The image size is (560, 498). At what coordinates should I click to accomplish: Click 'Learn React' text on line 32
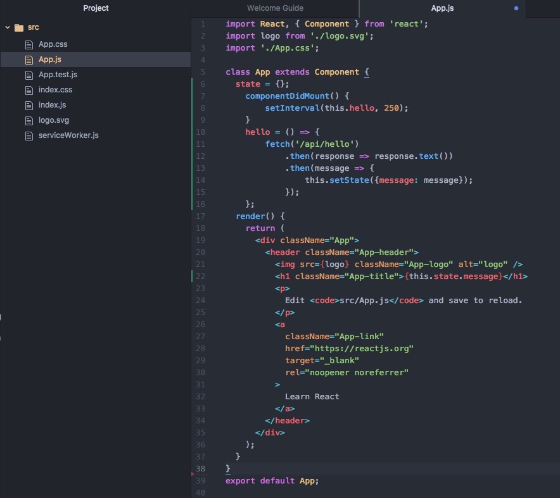pos(312,397)
